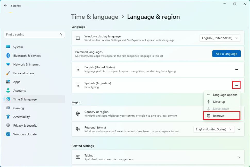
Task: Click the Add a language button
Action: pyautogui.click(x=226, y=54)
